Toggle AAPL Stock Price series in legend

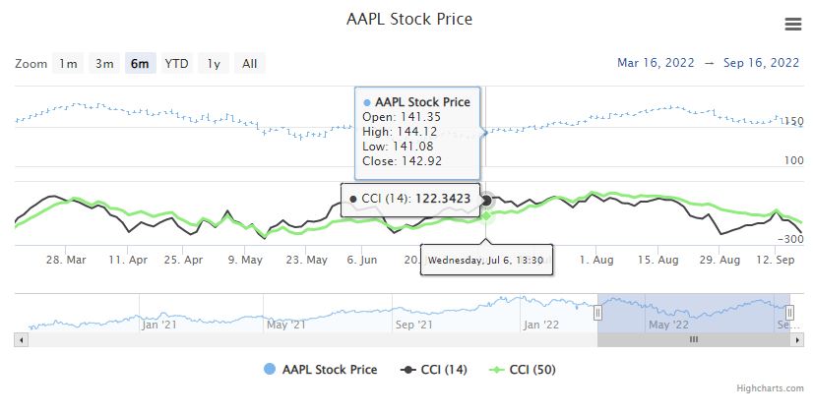point(320,370)
